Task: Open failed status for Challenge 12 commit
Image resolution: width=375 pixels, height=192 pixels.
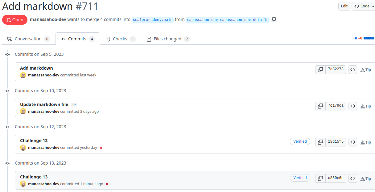Action: [x=101, y=148]
